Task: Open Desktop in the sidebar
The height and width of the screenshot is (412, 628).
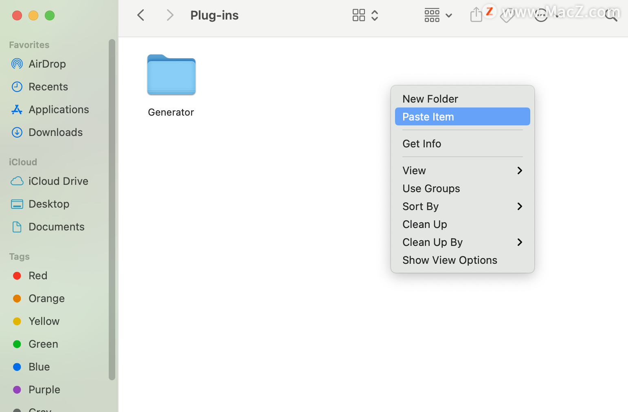Action: (x=49, y=204)
